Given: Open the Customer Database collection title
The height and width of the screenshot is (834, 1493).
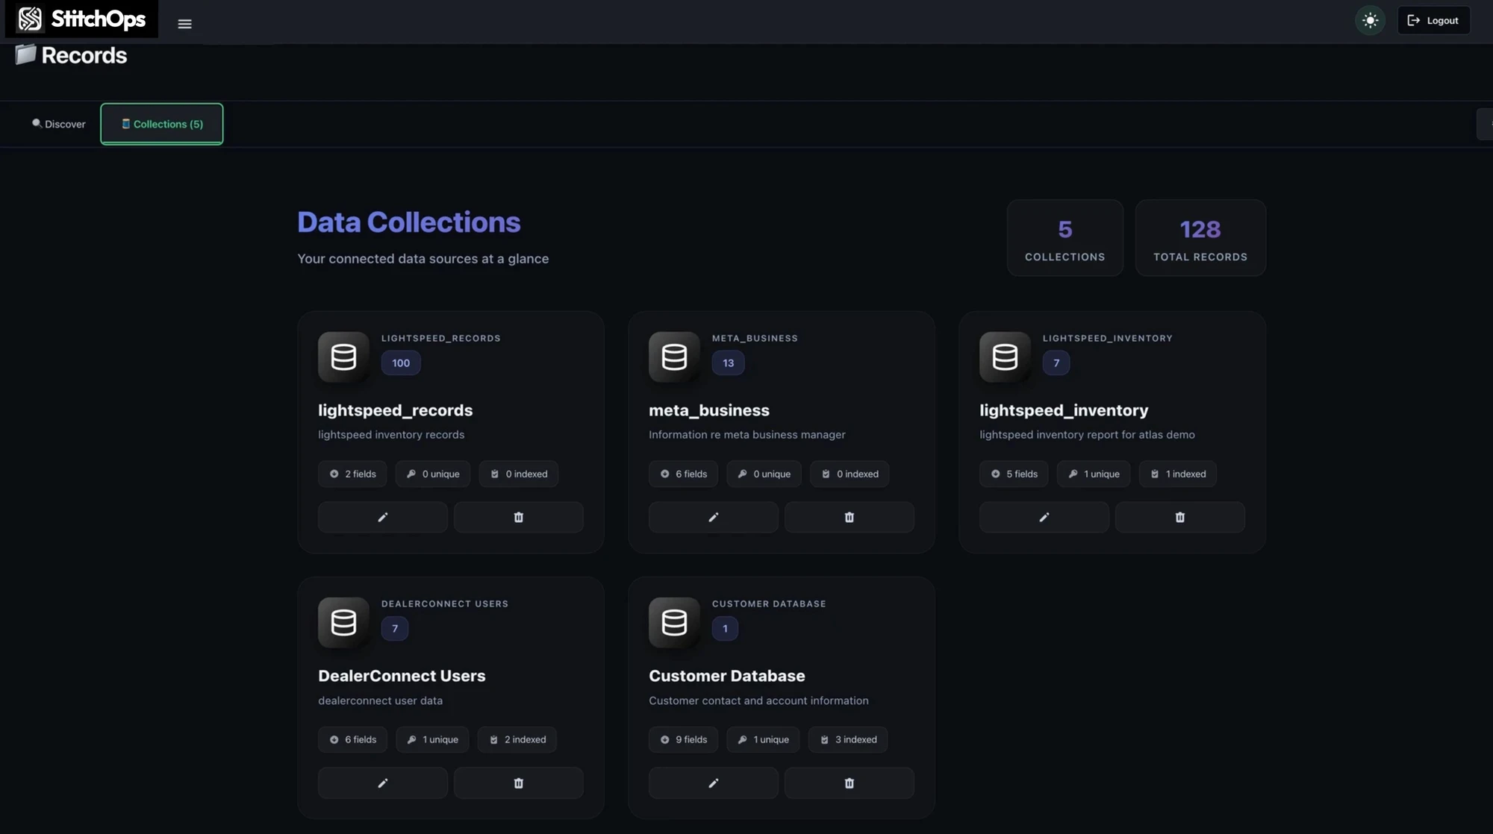Looking at the screenshot, I should point(726,676).
